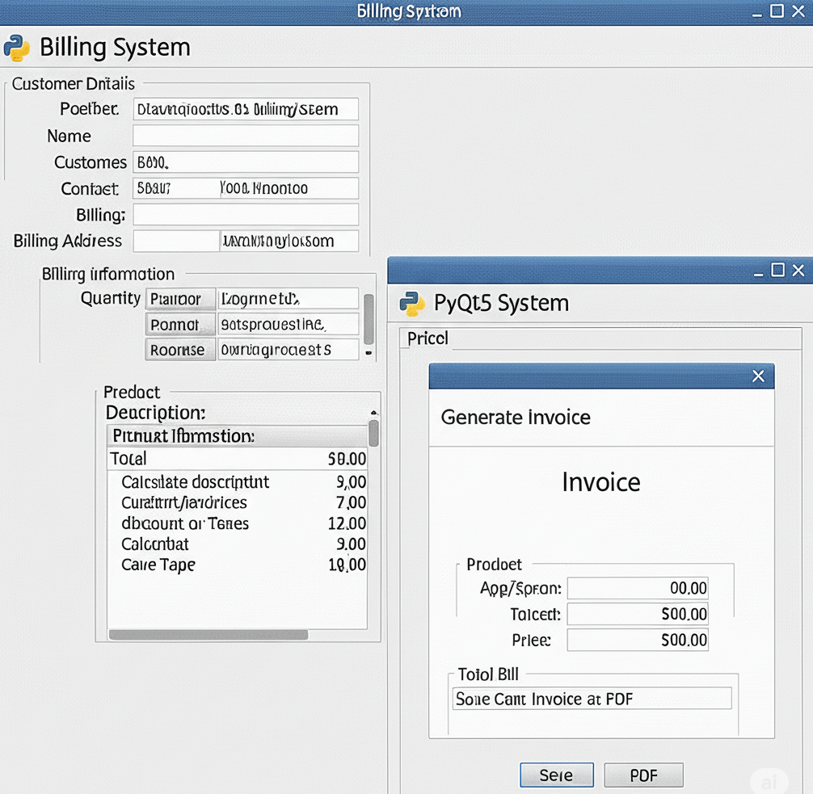This screenshot has height=794, width=813.
Task: Choose the Roornse quantity option
Action: (179, 351)
